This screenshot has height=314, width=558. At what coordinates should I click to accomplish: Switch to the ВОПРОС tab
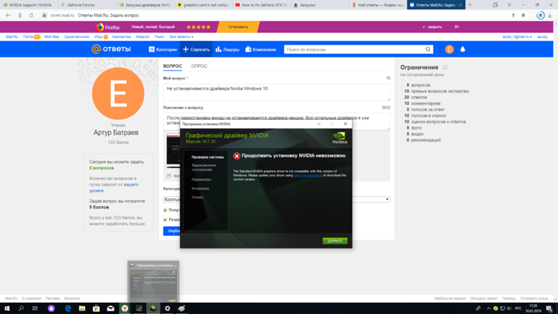(172, 66)
